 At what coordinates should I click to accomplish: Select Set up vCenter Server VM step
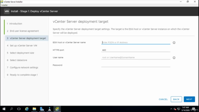pyautogui.click(x=22, y=46)
